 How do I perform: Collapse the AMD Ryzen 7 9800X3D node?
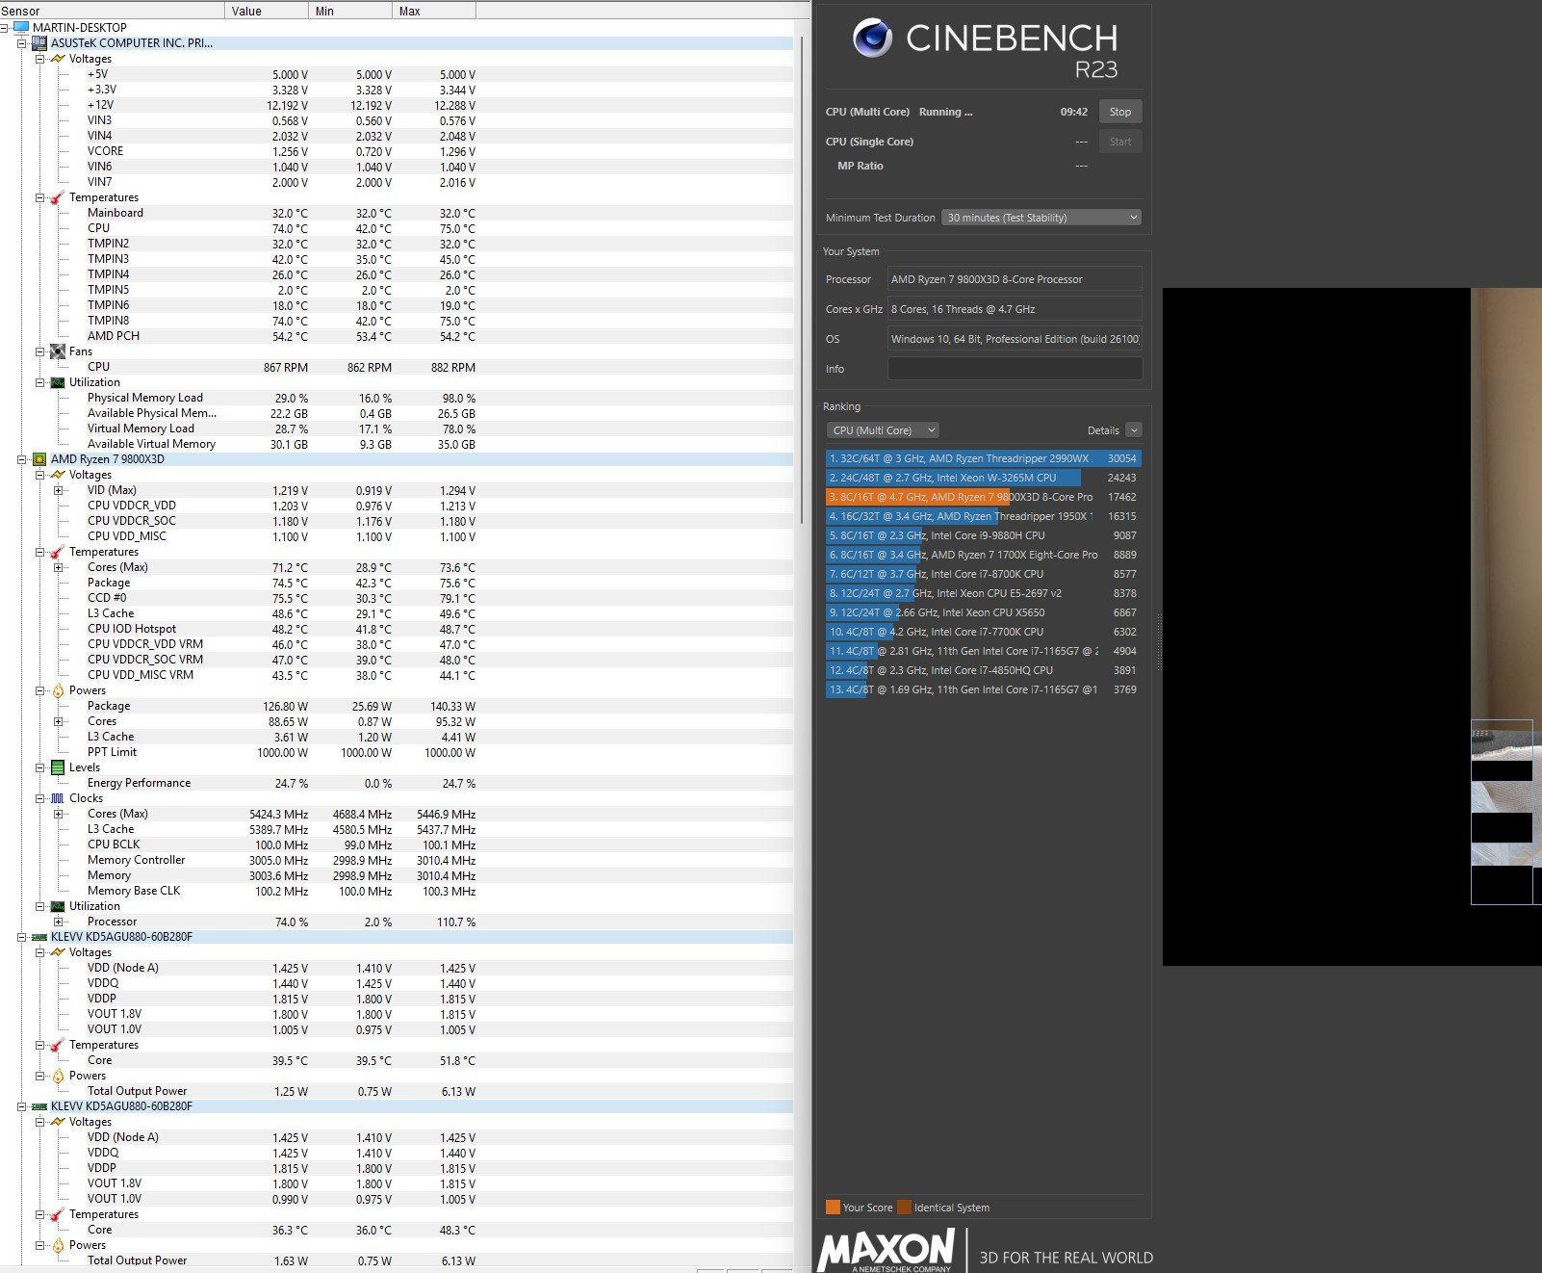click(x=22, y=459)
